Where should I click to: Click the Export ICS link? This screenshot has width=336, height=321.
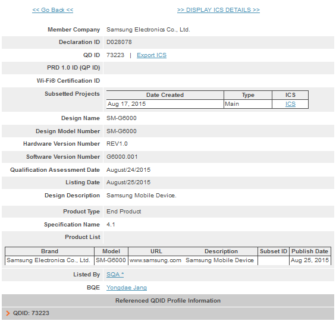click(x=152, y=55)
